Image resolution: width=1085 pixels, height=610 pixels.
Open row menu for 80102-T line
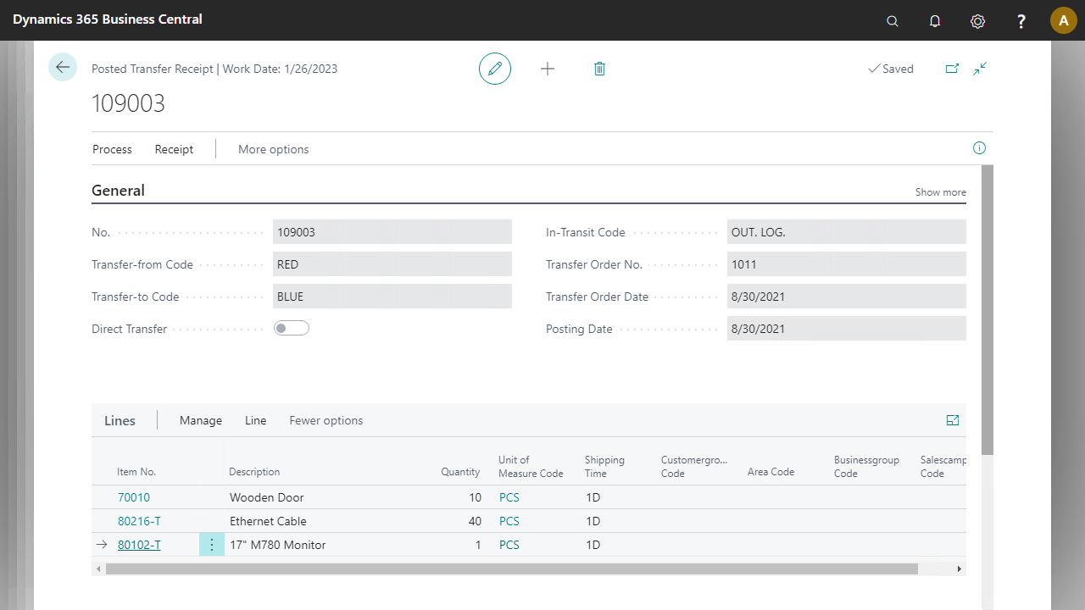pyautogui.click(x=212, y=545)
